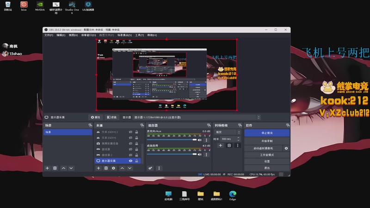Image resolution: width=370 pixels, height=208 pixels.
Task: Mute 麦克风/Aux speaker icon
Action: 200,140
